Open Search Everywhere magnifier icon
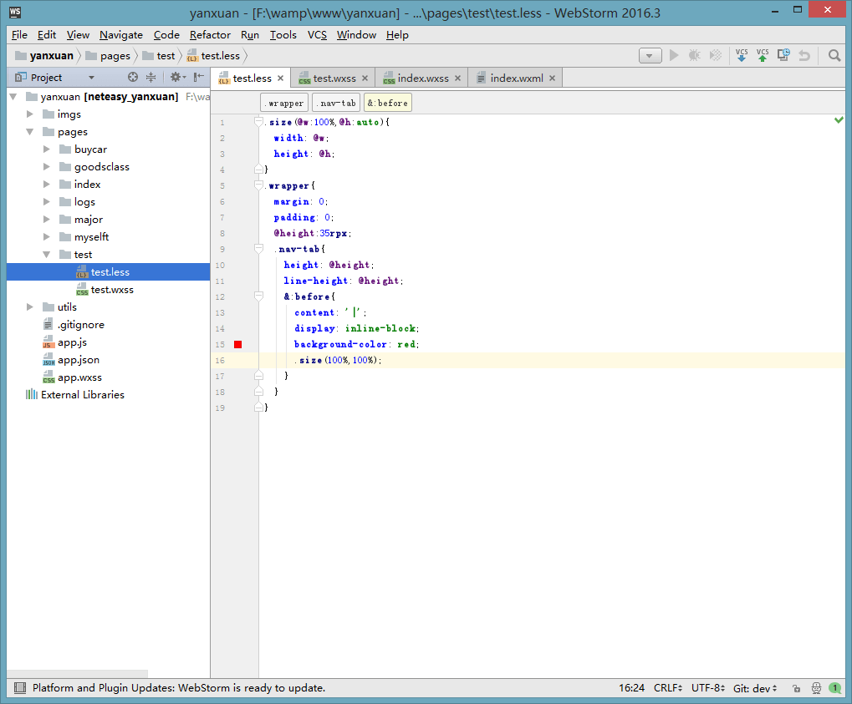Screen dimensions: 852x704 (834, 55)
